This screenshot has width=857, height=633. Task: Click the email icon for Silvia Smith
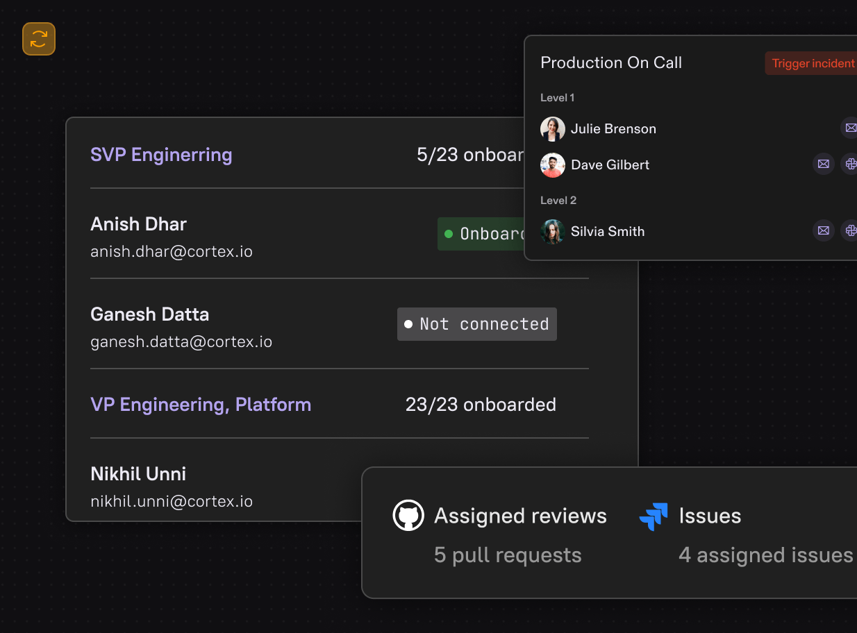tap(823, 231)
